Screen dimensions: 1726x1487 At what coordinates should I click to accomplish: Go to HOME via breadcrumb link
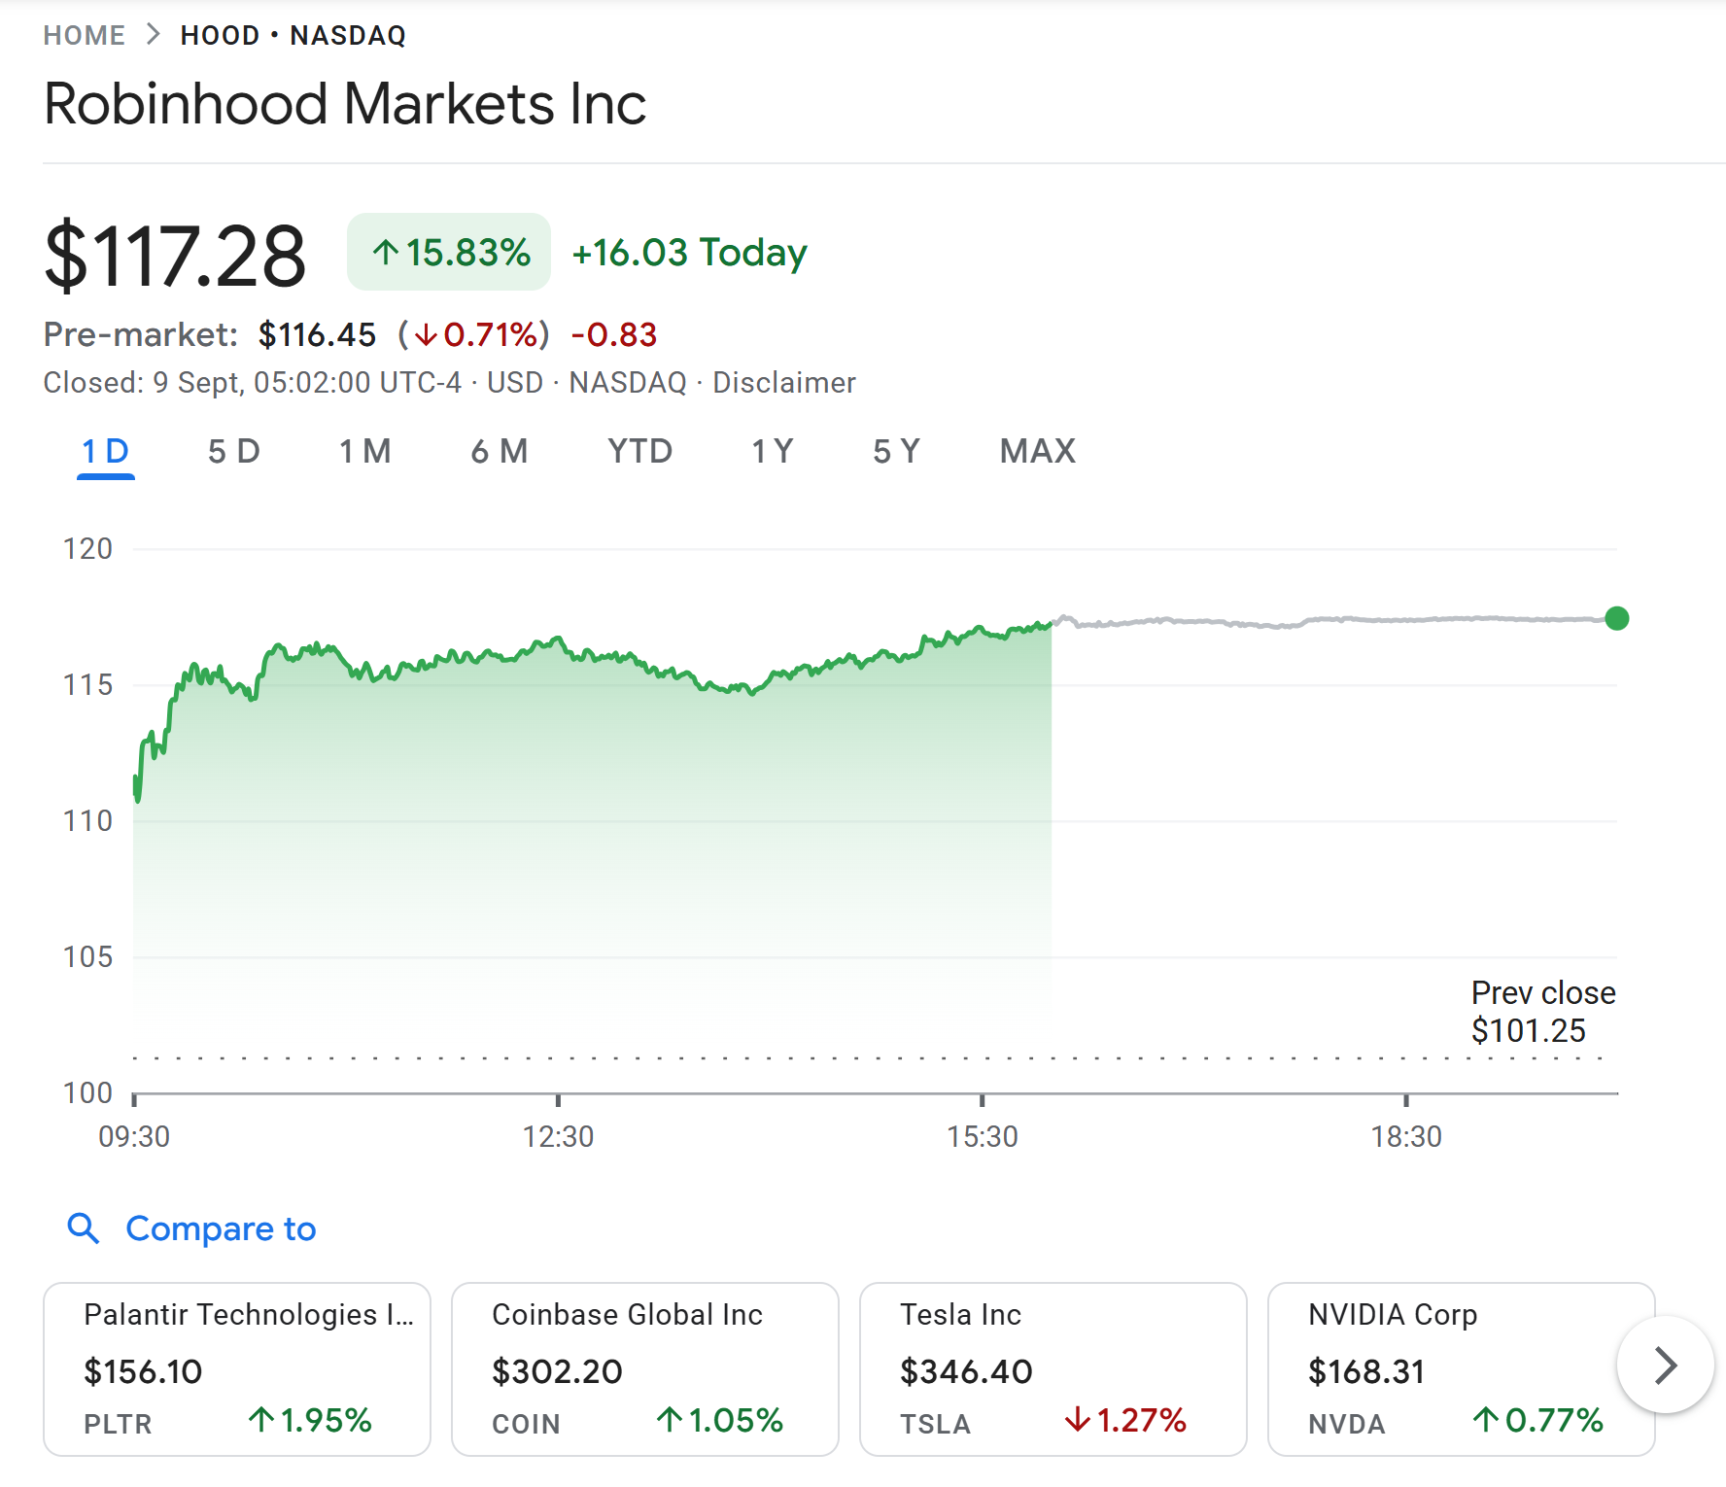[x=85, y=36]
